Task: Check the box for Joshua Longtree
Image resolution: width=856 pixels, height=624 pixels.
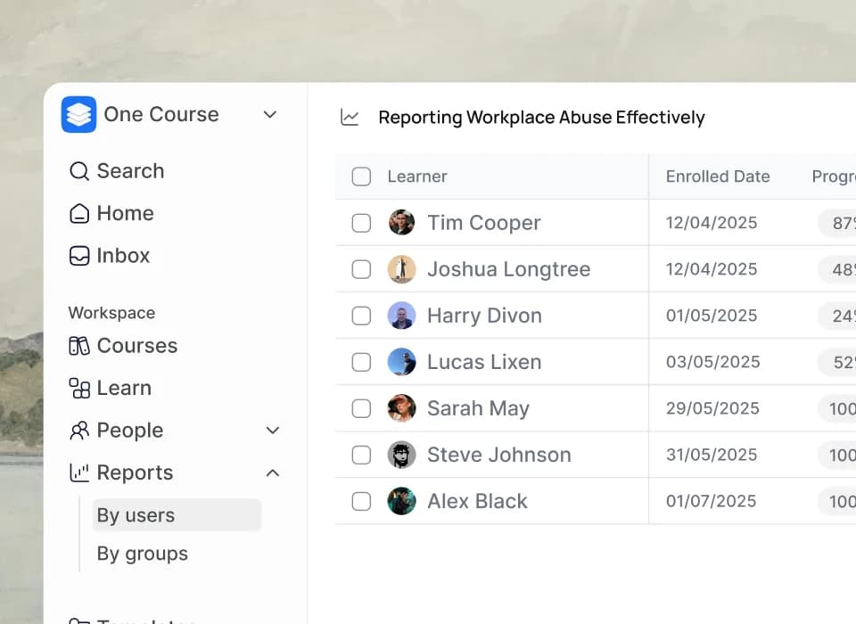Action: point(361,269)
